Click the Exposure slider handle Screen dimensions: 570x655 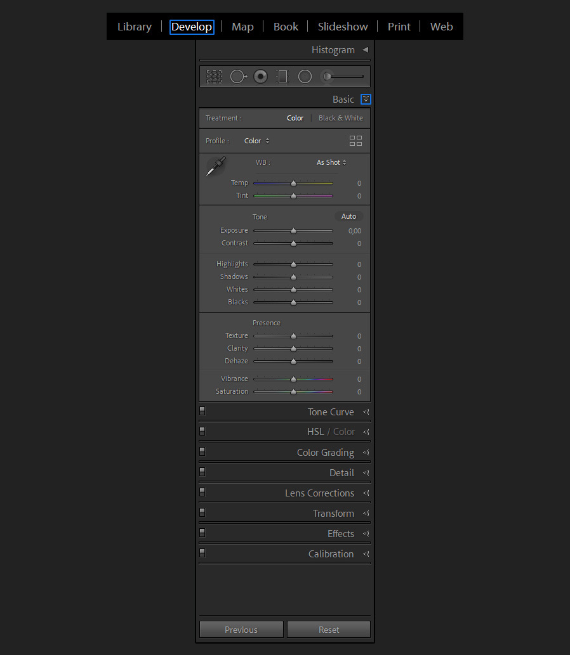[x=294, y=231]
